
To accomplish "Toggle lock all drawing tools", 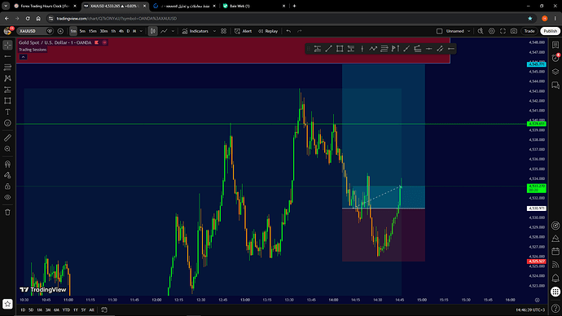I will pos(7,187).
